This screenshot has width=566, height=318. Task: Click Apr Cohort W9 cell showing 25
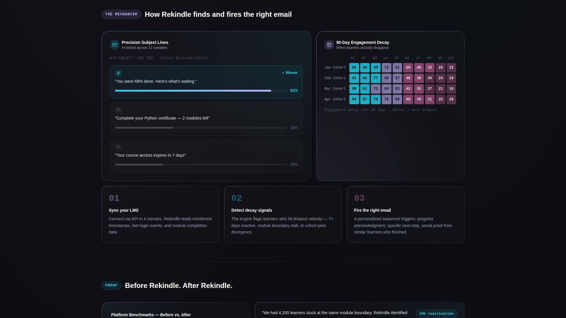pos(440,100)
